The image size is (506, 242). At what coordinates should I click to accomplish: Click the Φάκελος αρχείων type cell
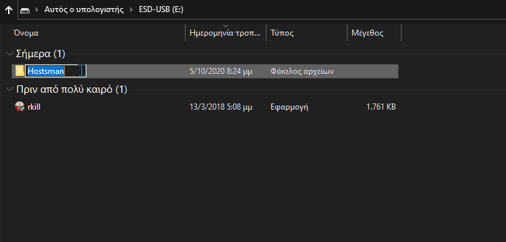(x=302, y=71)
